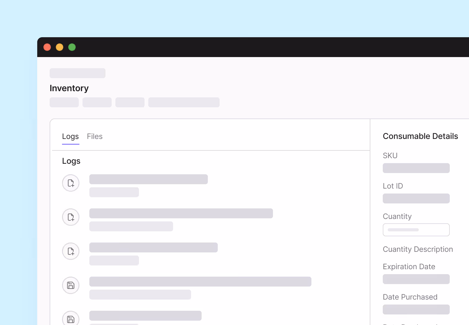The image size is (469, 325).
Task: Click the third file-creation log icon
Action: click(x=70, y=251)
